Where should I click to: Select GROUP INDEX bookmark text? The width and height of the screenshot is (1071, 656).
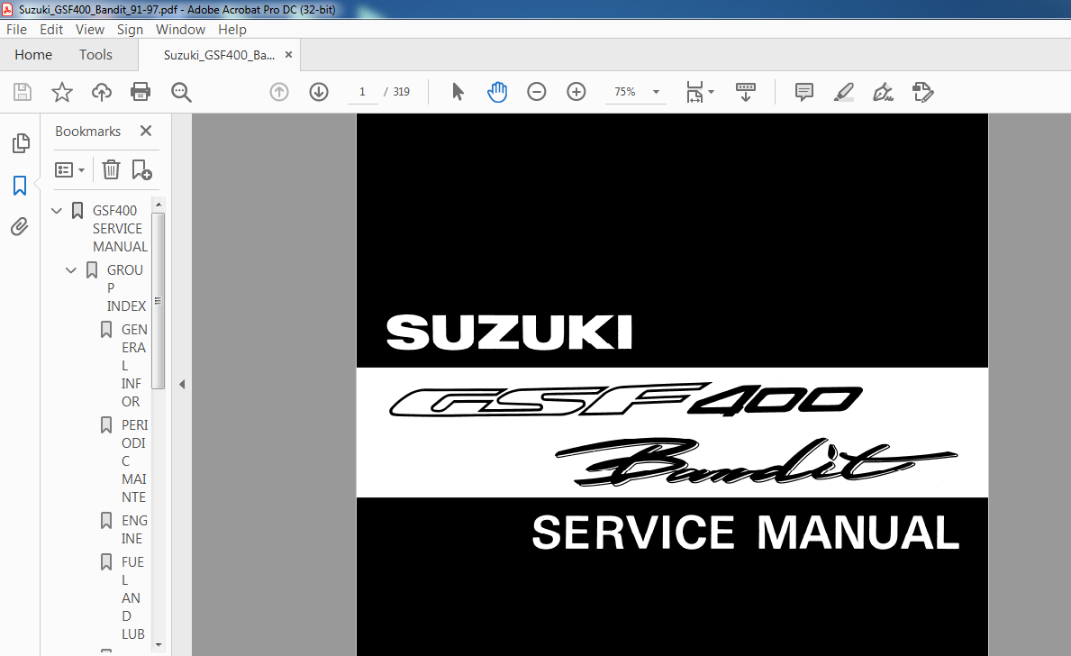[x=126, y=287]
